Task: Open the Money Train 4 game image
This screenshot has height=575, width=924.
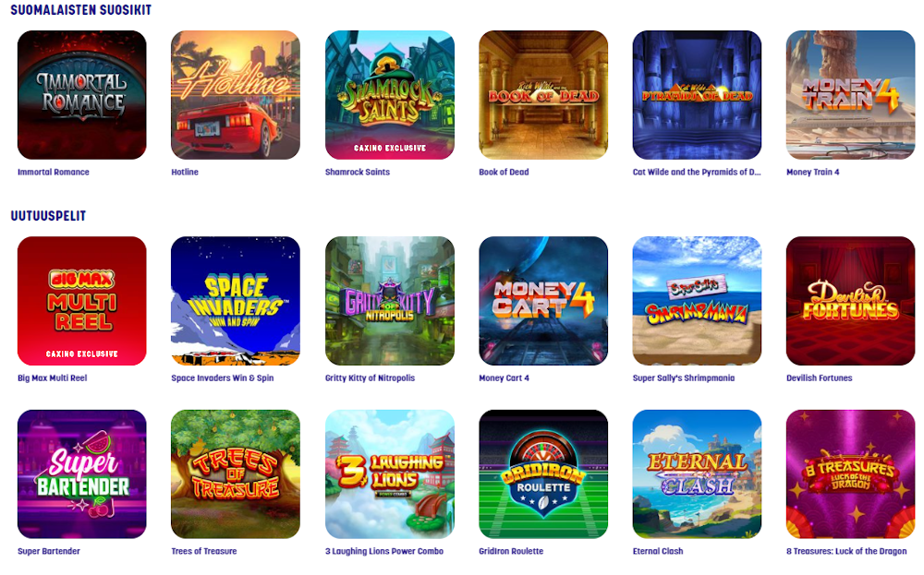Action: coord(851,95)
